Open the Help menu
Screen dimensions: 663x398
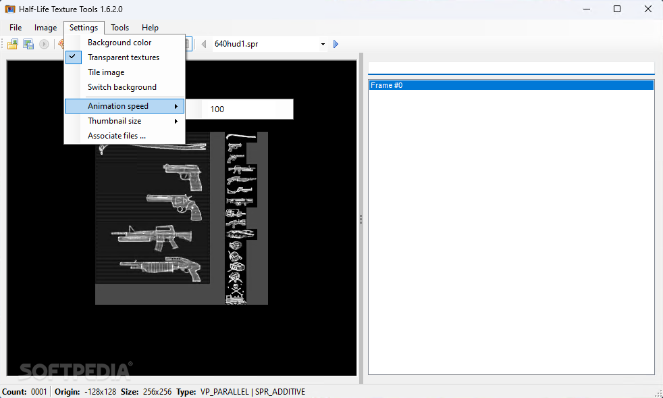coord(150,28)
